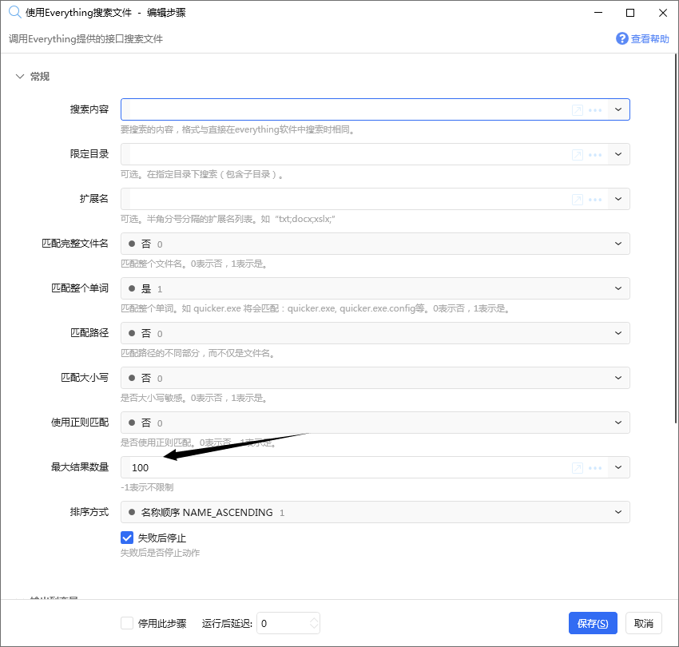Open the three-dots menu in 最大结果数量
The width and height of the screenshot is (679, 647).
pyautogui.click(x=595, y=468)
